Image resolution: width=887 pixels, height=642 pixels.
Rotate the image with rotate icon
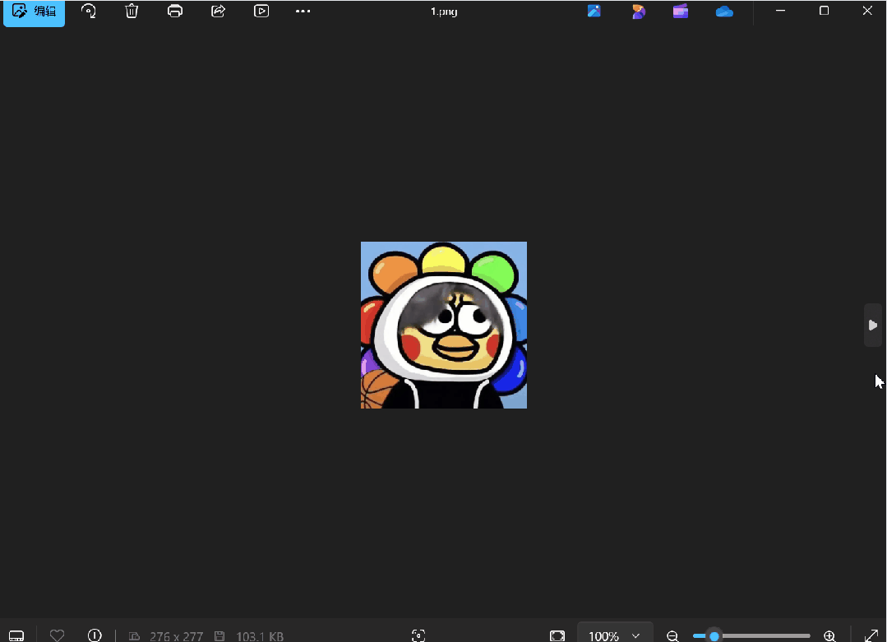pos(88,11)
